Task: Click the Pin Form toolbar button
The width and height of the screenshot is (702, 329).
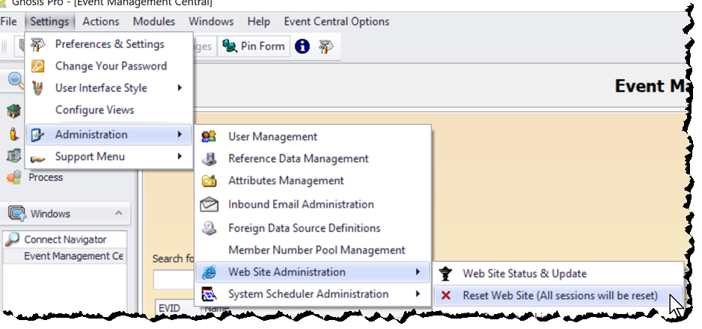Action: [254, 46]
